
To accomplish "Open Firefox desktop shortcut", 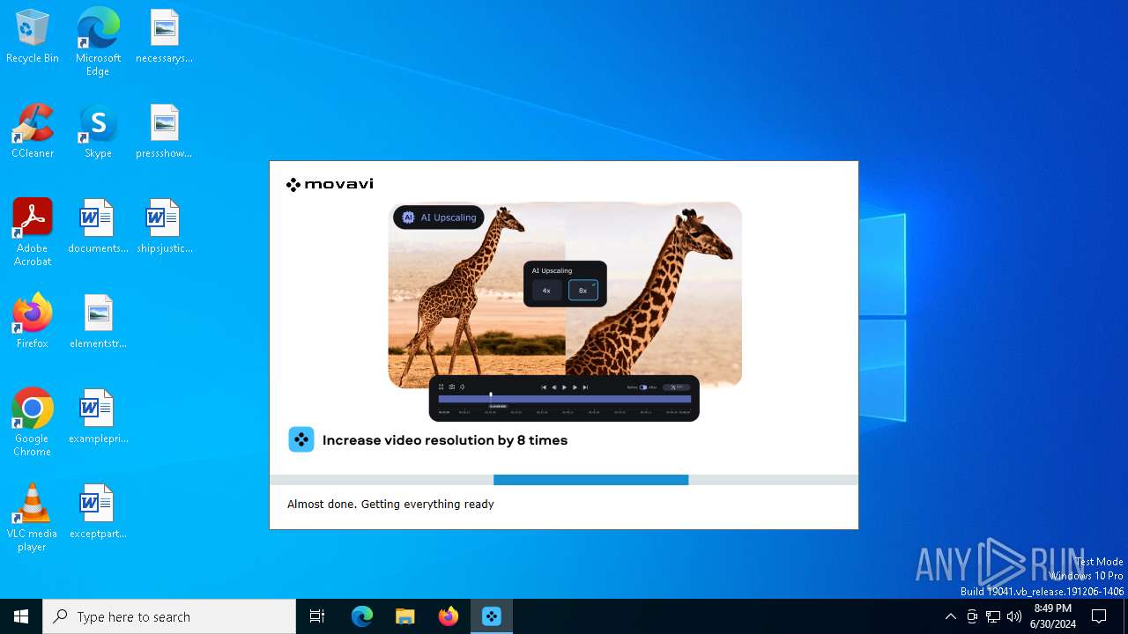I will [33, 321].
